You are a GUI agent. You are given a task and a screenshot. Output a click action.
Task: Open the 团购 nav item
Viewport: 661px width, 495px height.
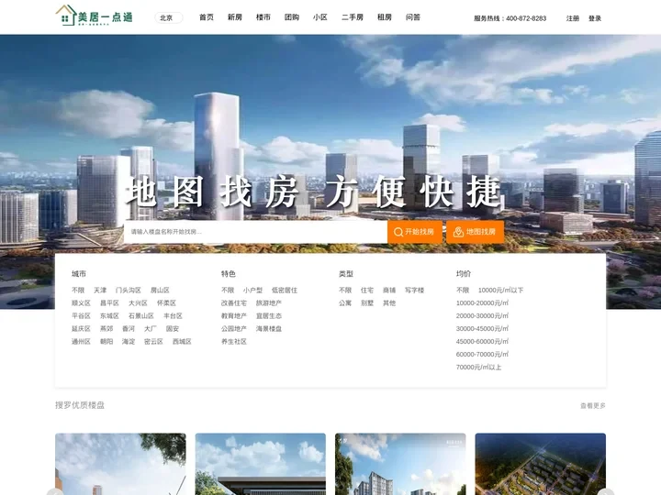click(x=292, y=17)
